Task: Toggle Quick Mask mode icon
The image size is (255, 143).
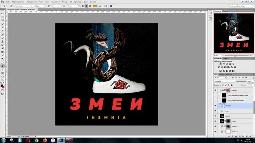Action: pyautogui.click(x=2, y=90)
